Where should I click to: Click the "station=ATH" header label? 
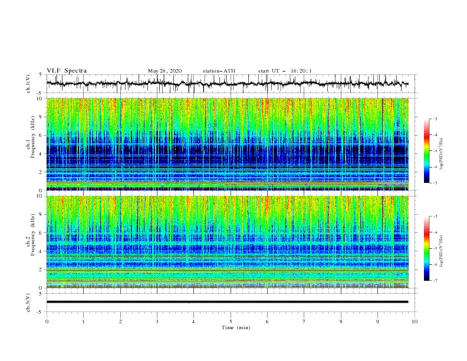point(219,71)
